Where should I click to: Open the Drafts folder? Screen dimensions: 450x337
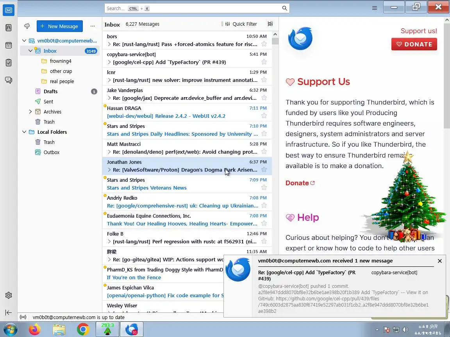[60, 91]
